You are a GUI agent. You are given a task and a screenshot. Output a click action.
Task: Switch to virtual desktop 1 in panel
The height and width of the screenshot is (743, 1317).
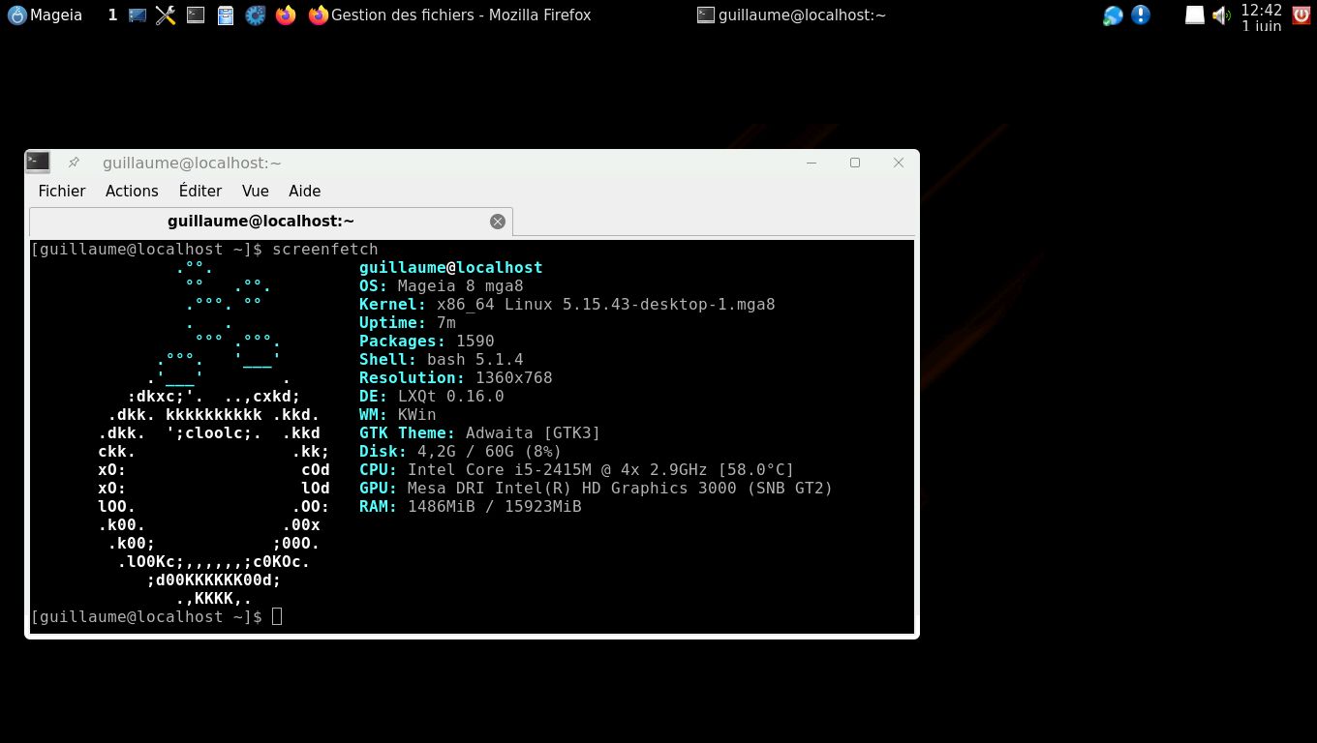pos(112,15)
